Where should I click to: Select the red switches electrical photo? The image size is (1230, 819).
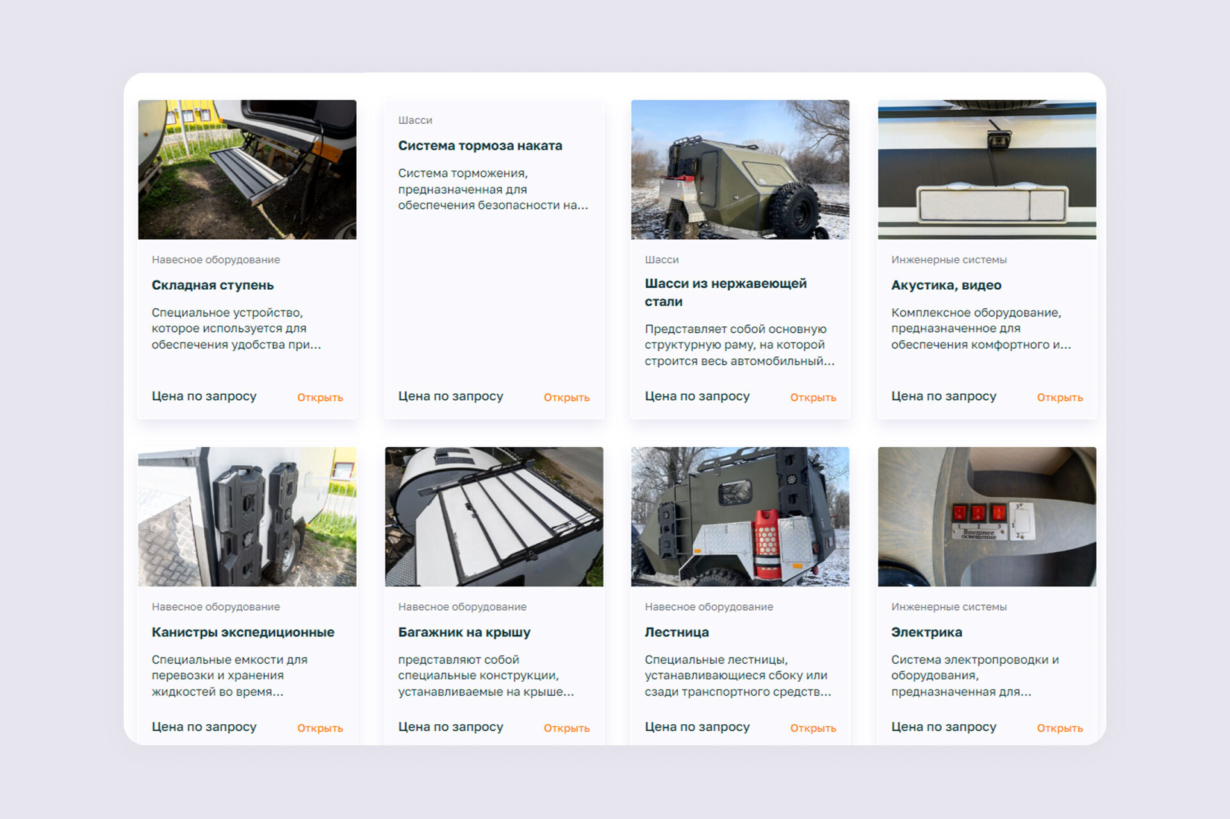coord(987,517)
